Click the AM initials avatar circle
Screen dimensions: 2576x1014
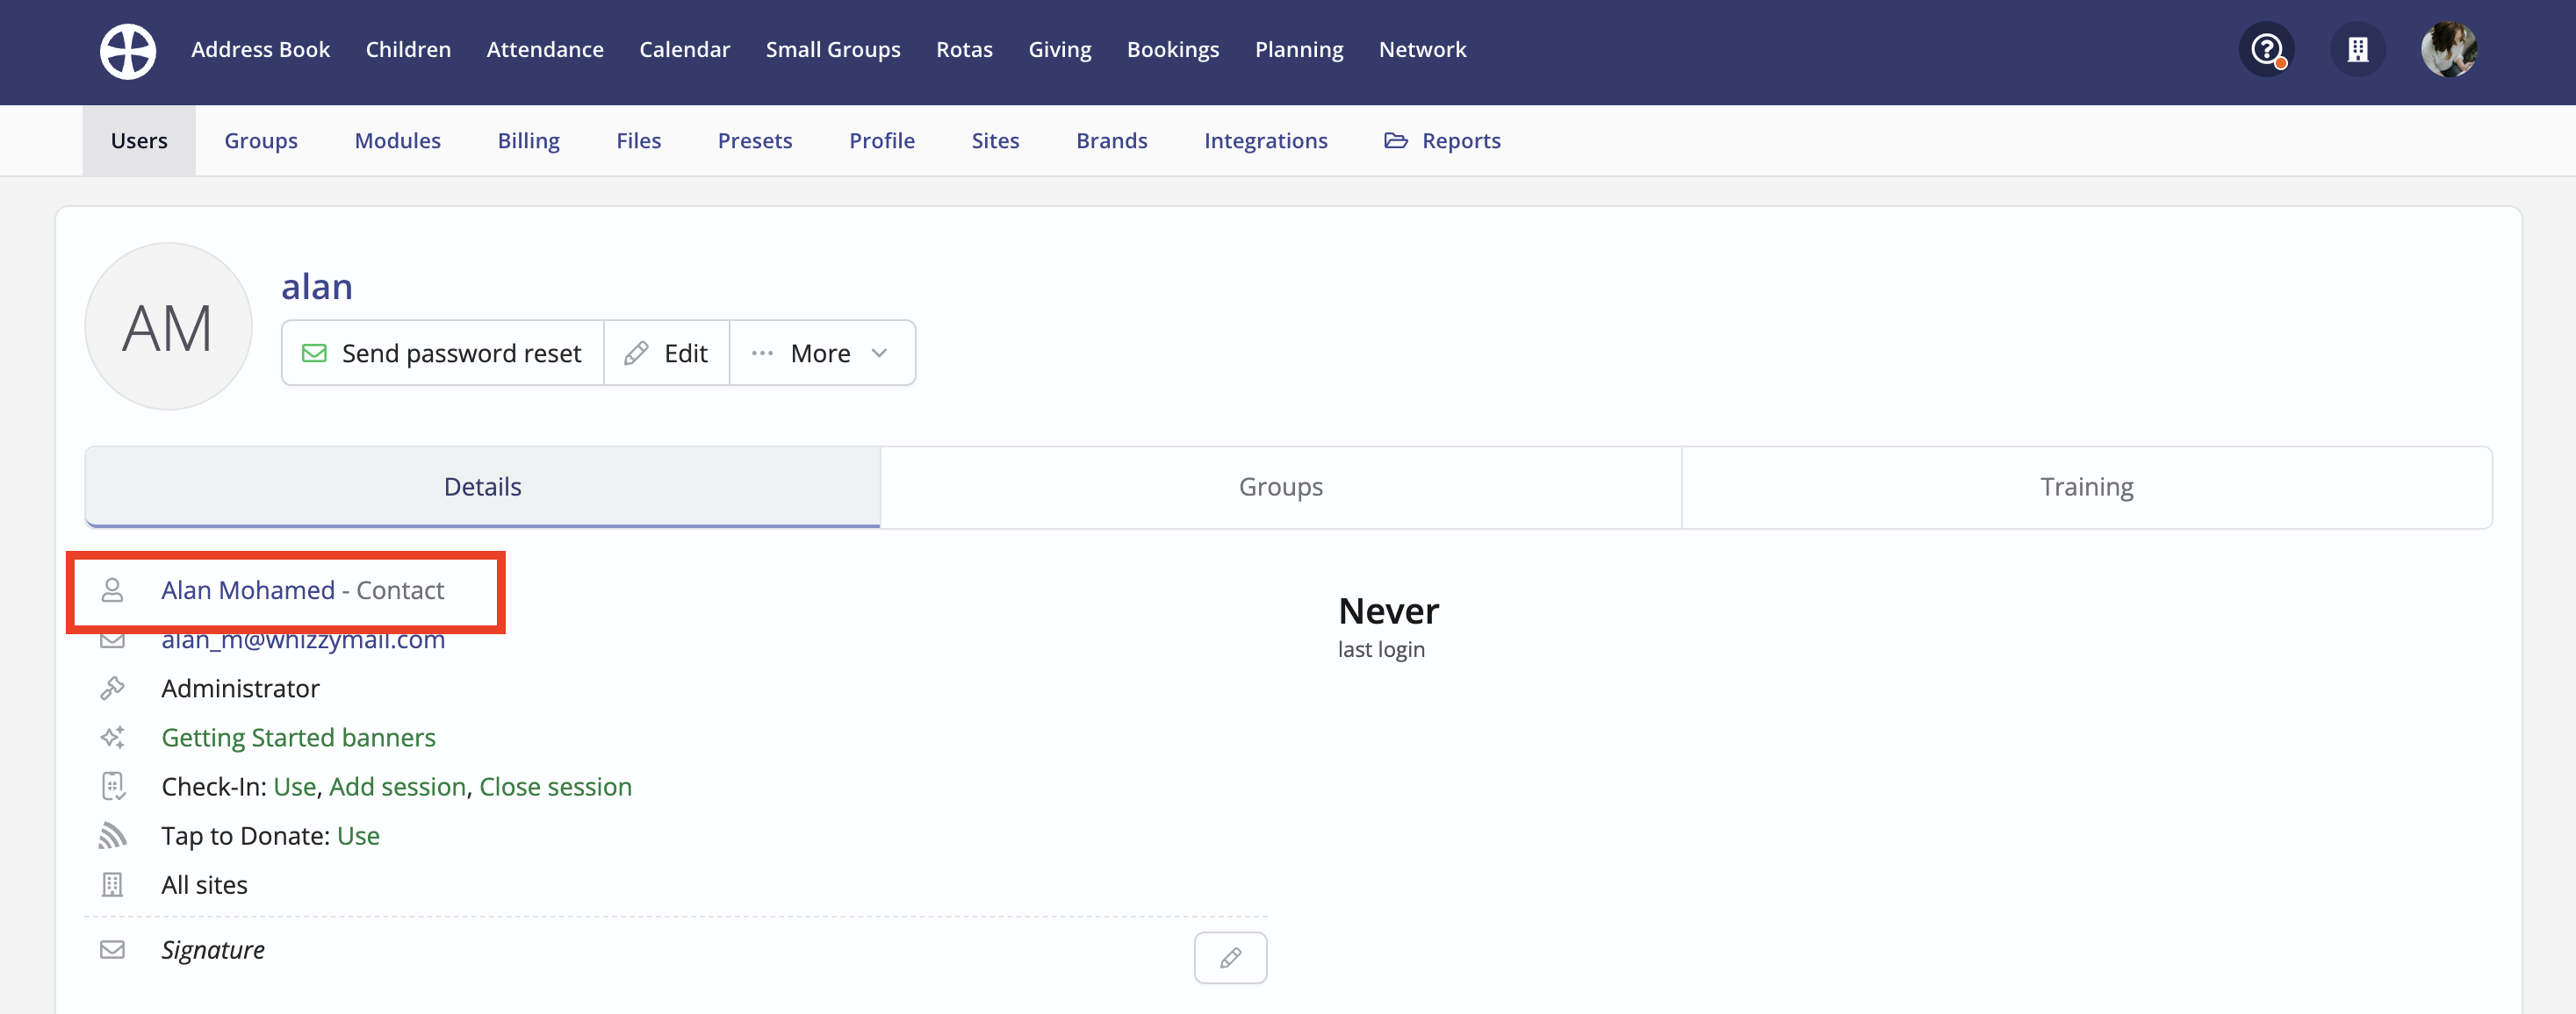[168, 326]
